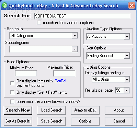The image size is (137, 128).
Task: Click the Load Search button
Action: (x=52, y=110)
